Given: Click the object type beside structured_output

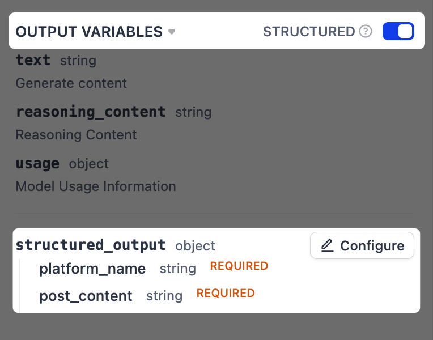Looking at the screenshot, I should (x=195, y=246).
